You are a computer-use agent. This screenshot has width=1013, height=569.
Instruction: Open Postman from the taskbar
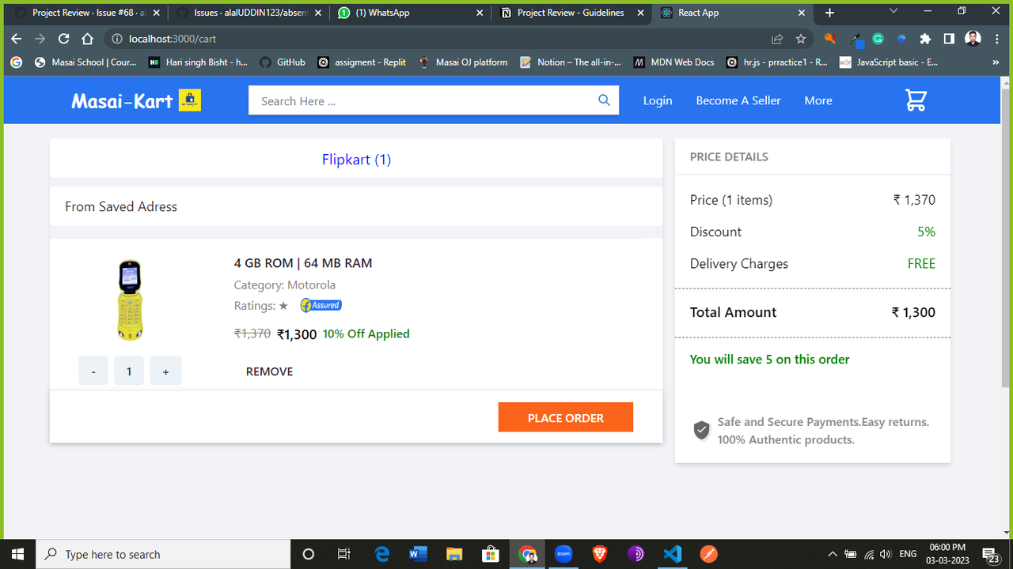point(708,554)
